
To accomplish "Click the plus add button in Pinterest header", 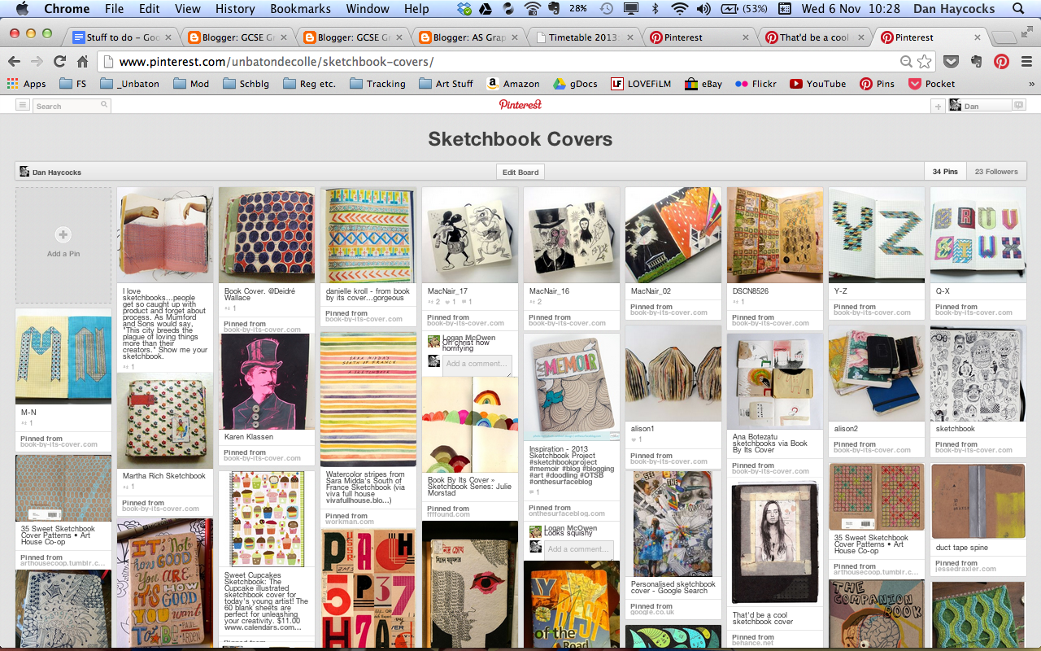I will tap(938, 106).
